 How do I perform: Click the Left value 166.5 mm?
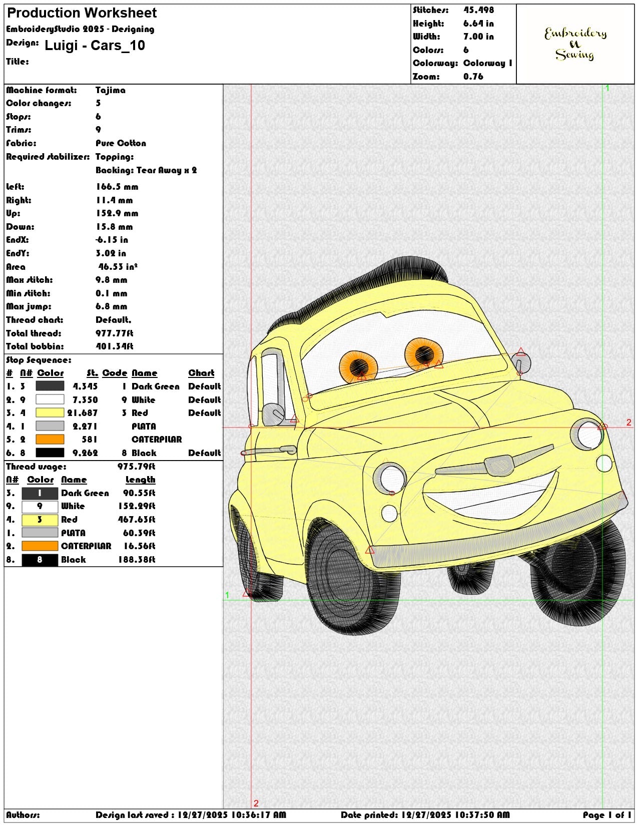117,187
